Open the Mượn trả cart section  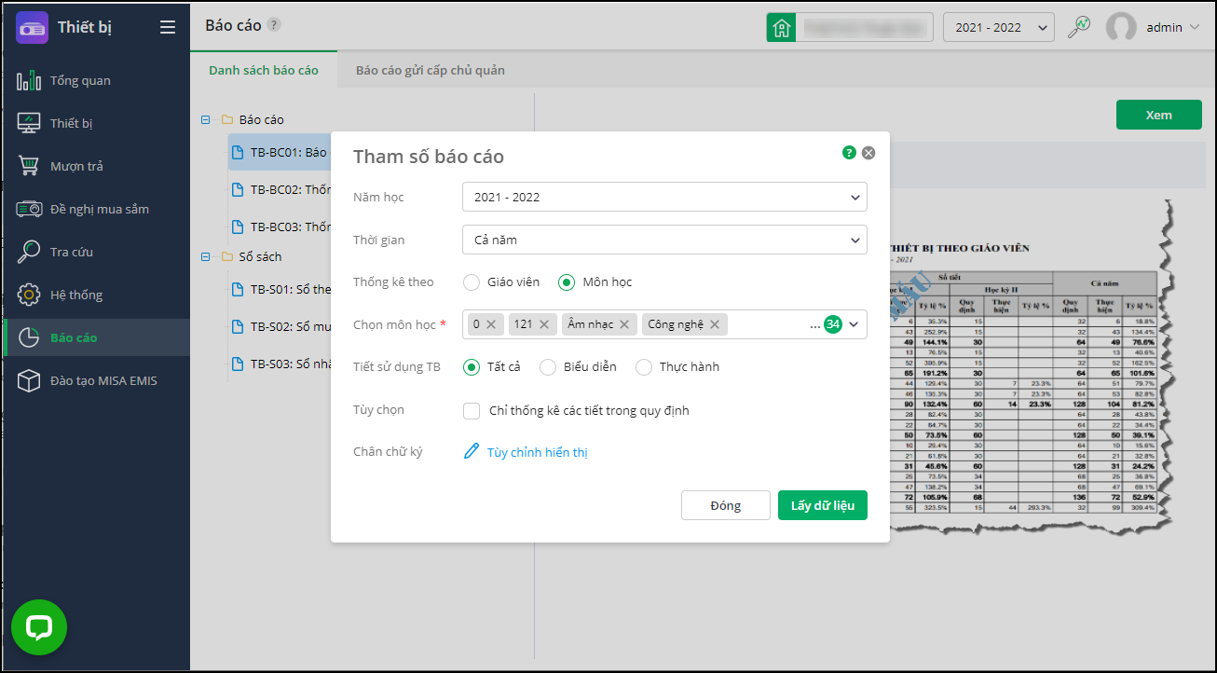tap(97, 166)
